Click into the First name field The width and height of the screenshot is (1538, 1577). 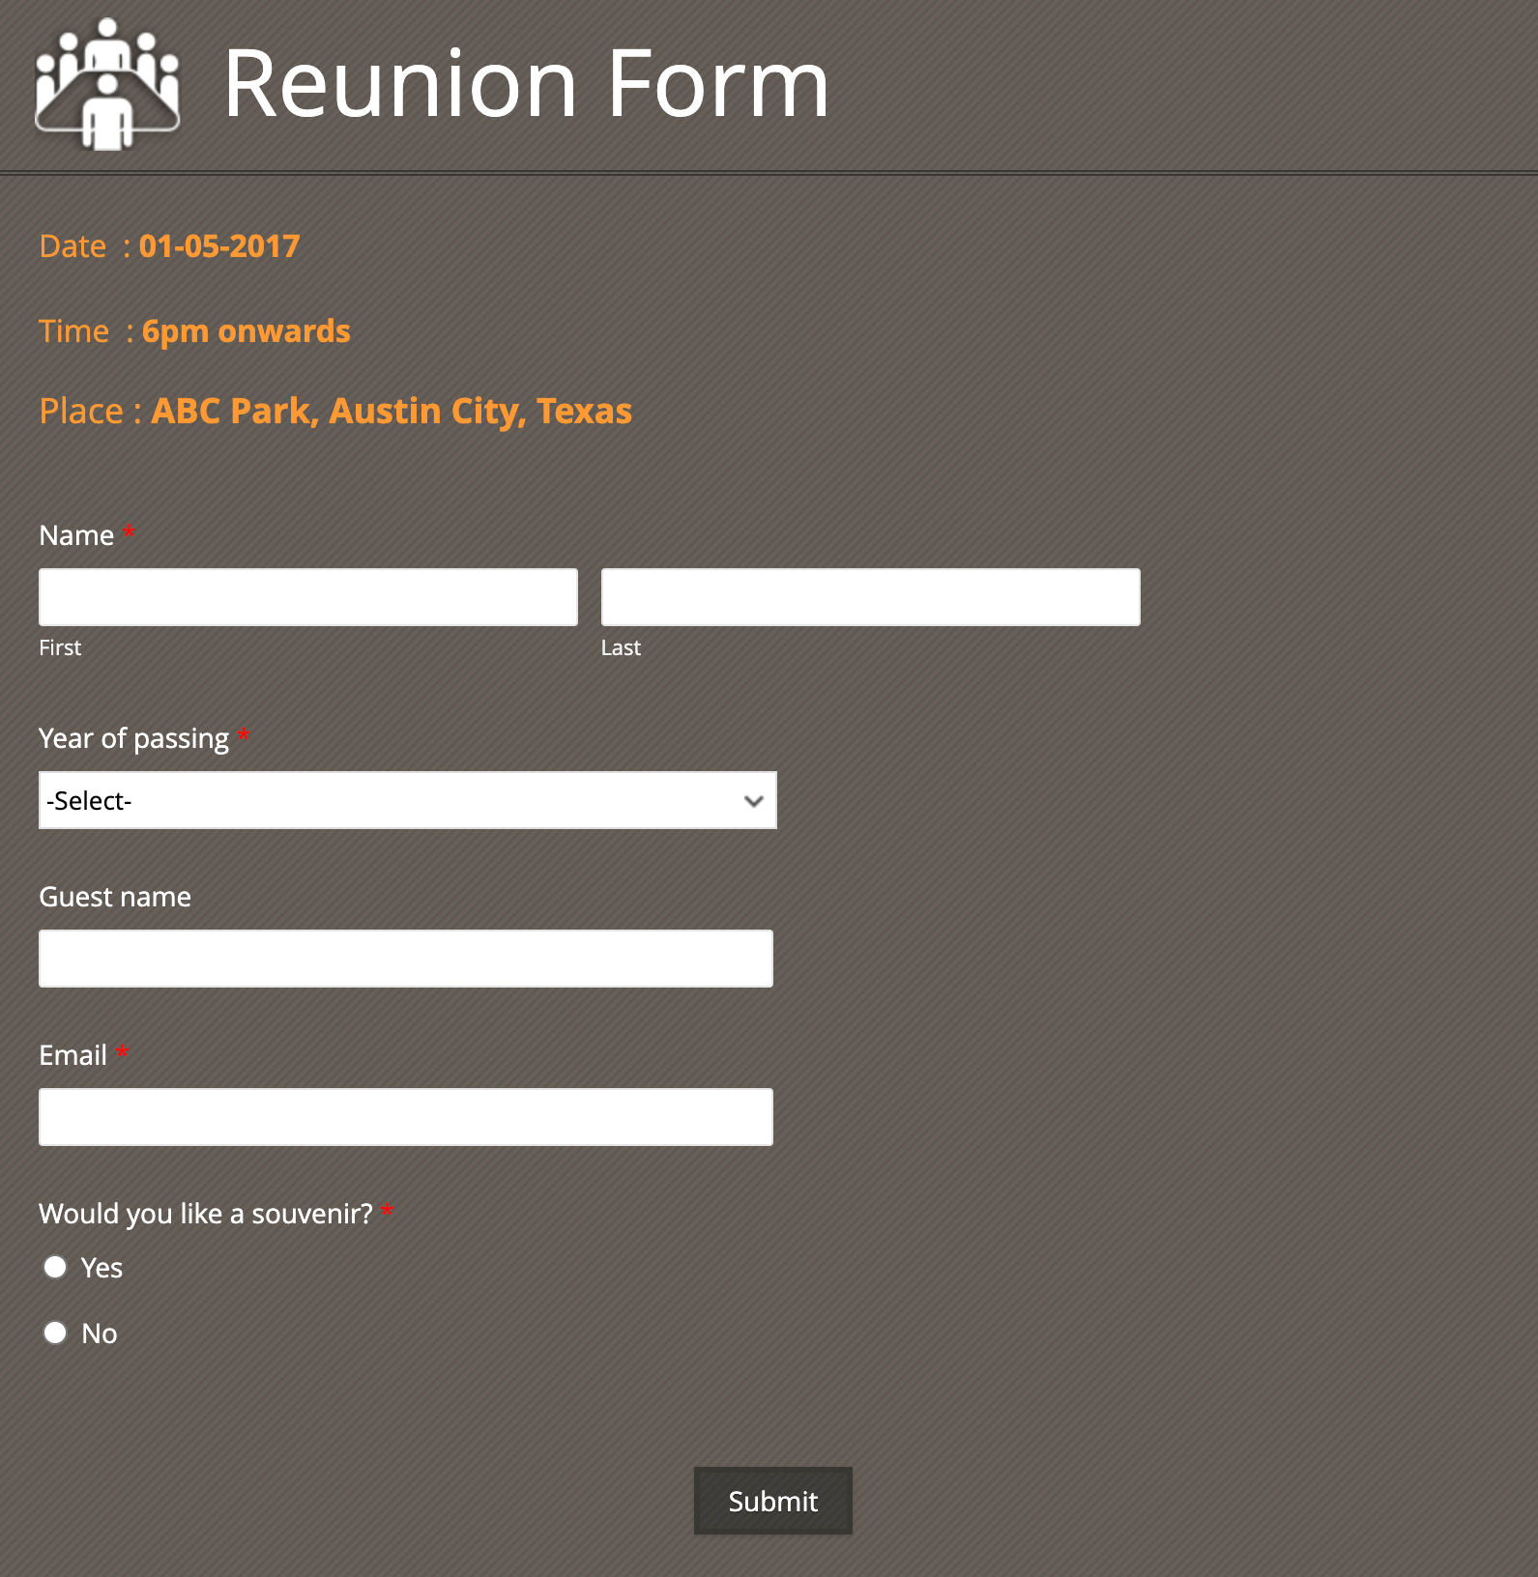(308, 597)
